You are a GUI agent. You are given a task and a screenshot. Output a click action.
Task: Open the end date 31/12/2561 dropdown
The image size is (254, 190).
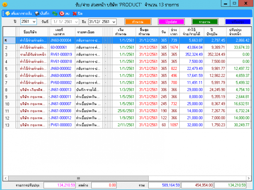[114, 22]
